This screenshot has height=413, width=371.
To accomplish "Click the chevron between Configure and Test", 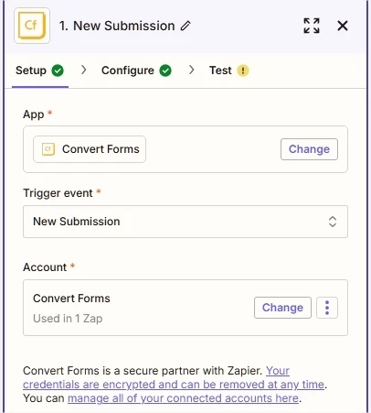I will tap(191, 70).
